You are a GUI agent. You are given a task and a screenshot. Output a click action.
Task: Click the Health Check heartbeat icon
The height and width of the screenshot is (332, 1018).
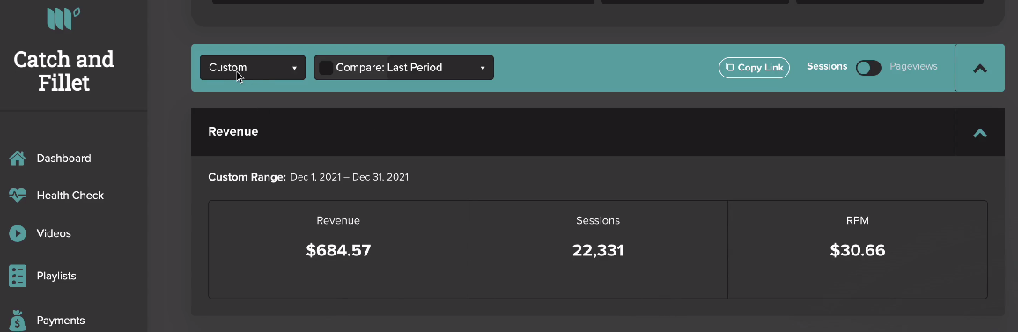18,196
